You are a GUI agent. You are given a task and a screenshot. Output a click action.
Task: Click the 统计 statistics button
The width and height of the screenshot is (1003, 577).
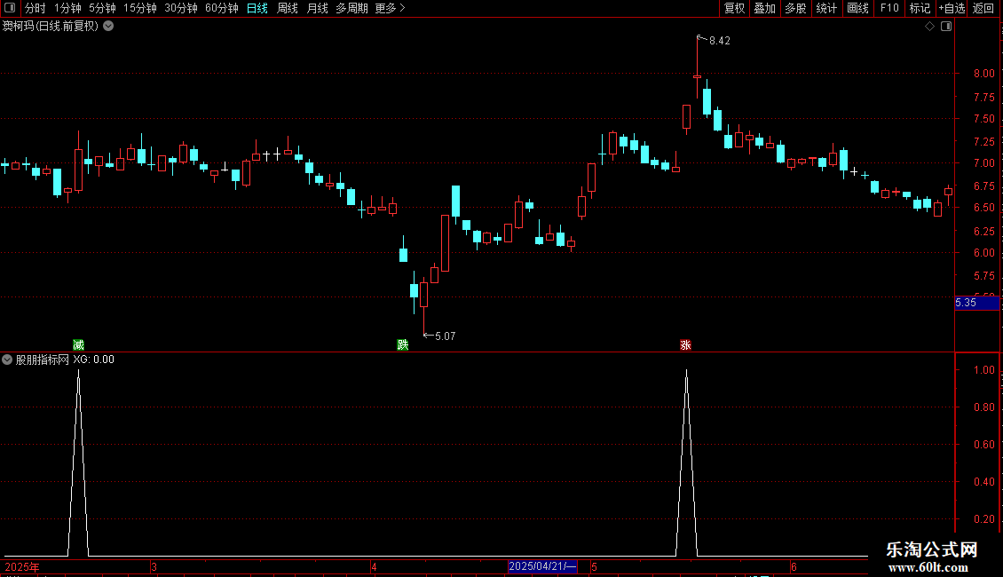click(x=826, y=8)
